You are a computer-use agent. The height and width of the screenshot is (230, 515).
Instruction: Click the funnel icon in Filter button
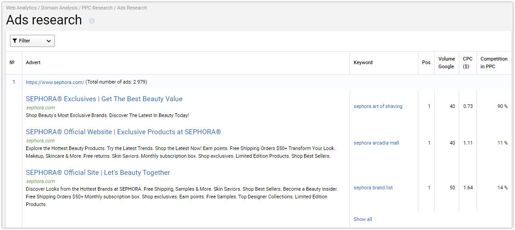click(15, 41)
